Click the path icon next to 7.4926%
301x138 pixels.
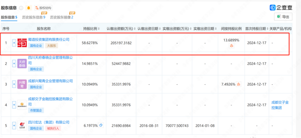(239, 84)
